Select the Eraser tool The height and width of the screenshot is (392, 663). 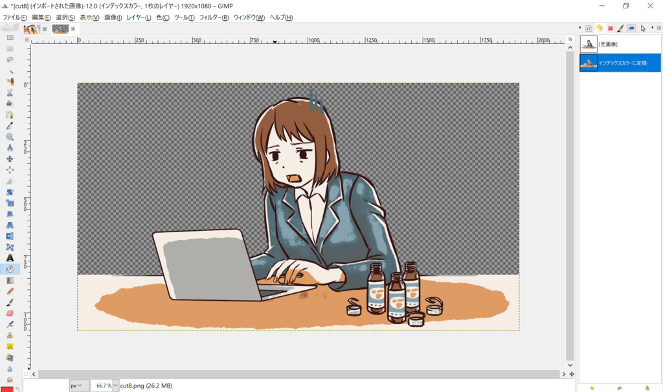pos(10,314)
